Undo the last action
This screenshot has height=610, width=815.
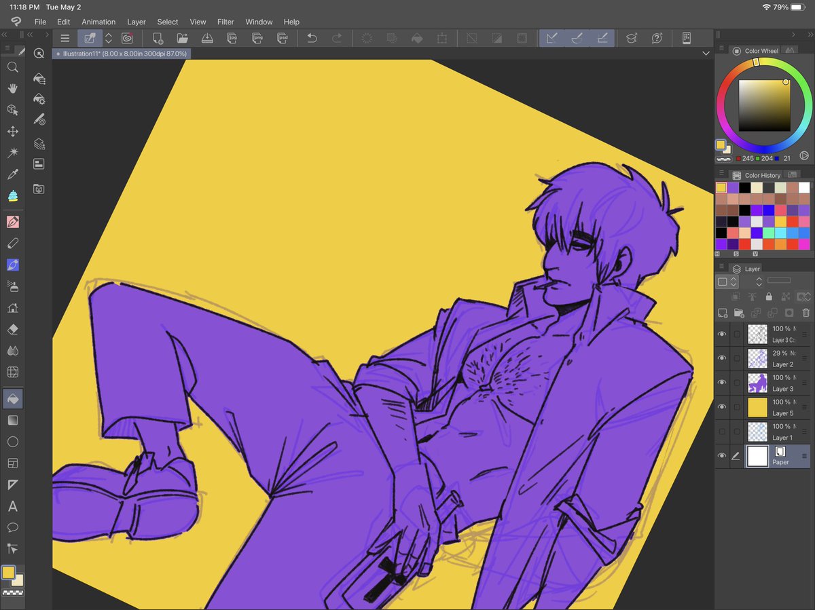point(312,39)
